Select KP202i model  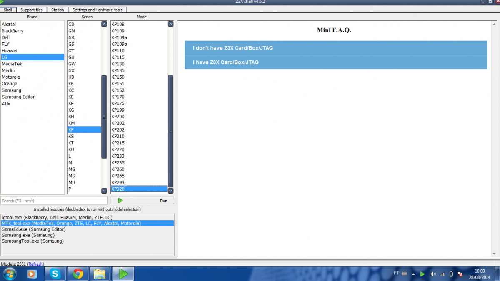[x=139, y=129]
